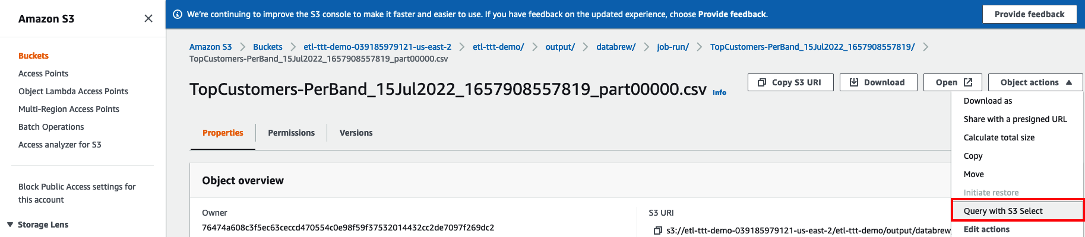1085x237 pixels.
Task: Open Object Lambda Access Points
Action: coord(73,91)
